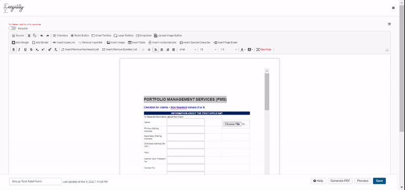
Task: Insert a Radio Button field
Action: pyautogui.click(x=80, y=35)
